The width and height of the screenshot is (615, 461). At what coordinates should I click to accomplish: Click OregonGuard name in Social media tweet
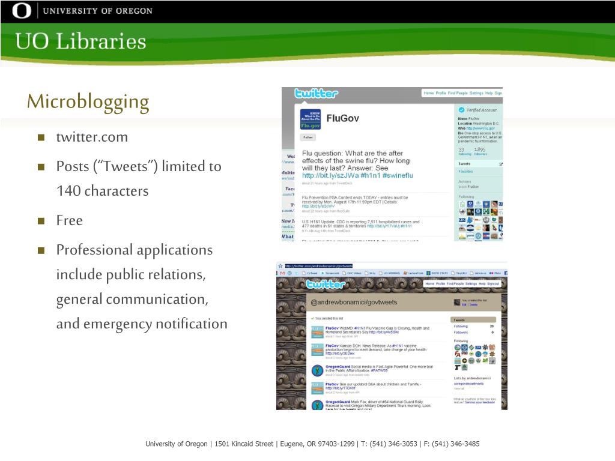pos(338,367)
